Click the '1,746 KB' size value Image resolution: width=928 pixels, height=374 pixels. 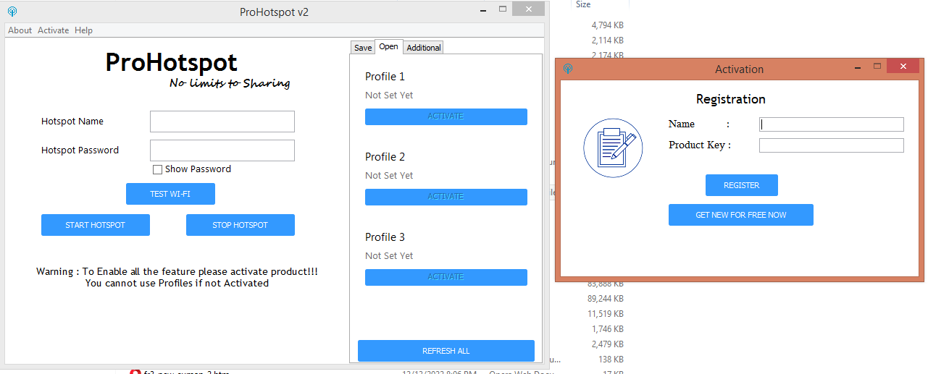tap(607, 329)
